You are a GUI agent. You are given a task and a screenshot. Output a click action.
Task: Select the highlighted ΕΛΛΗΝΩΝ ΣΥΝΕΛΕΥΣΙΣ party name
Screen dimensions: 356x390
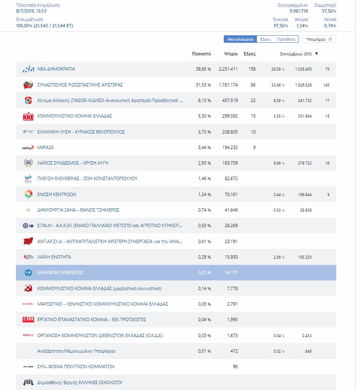click(x=60, y=272)
